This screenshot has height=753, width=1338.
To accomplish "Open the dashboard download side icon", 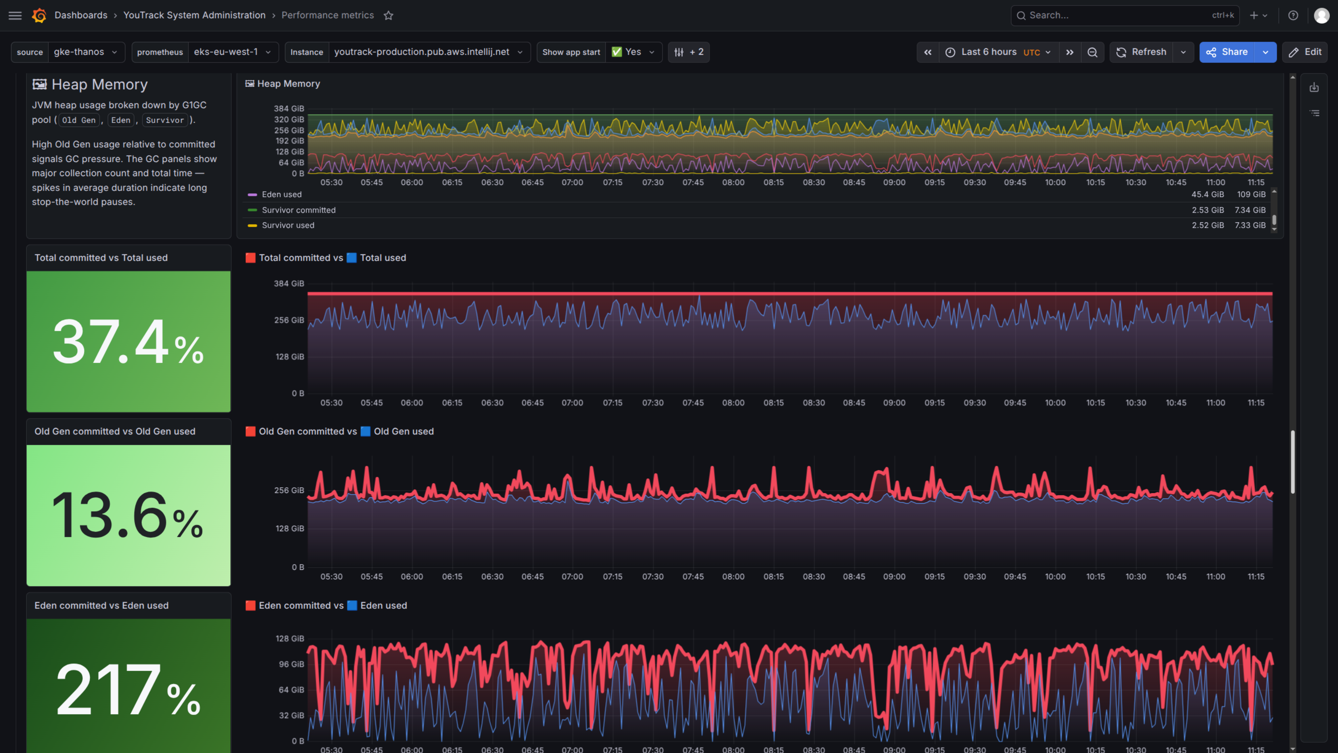I will pos(1314,87).
